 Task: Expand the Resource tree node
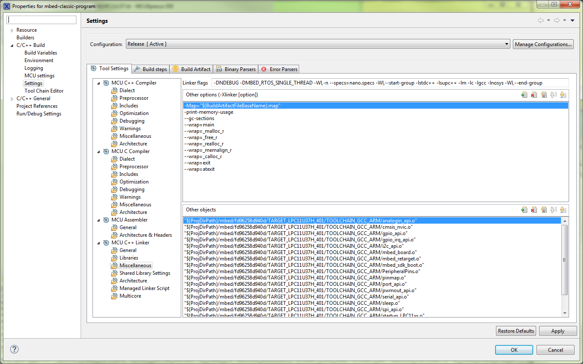tap(12, 30)
